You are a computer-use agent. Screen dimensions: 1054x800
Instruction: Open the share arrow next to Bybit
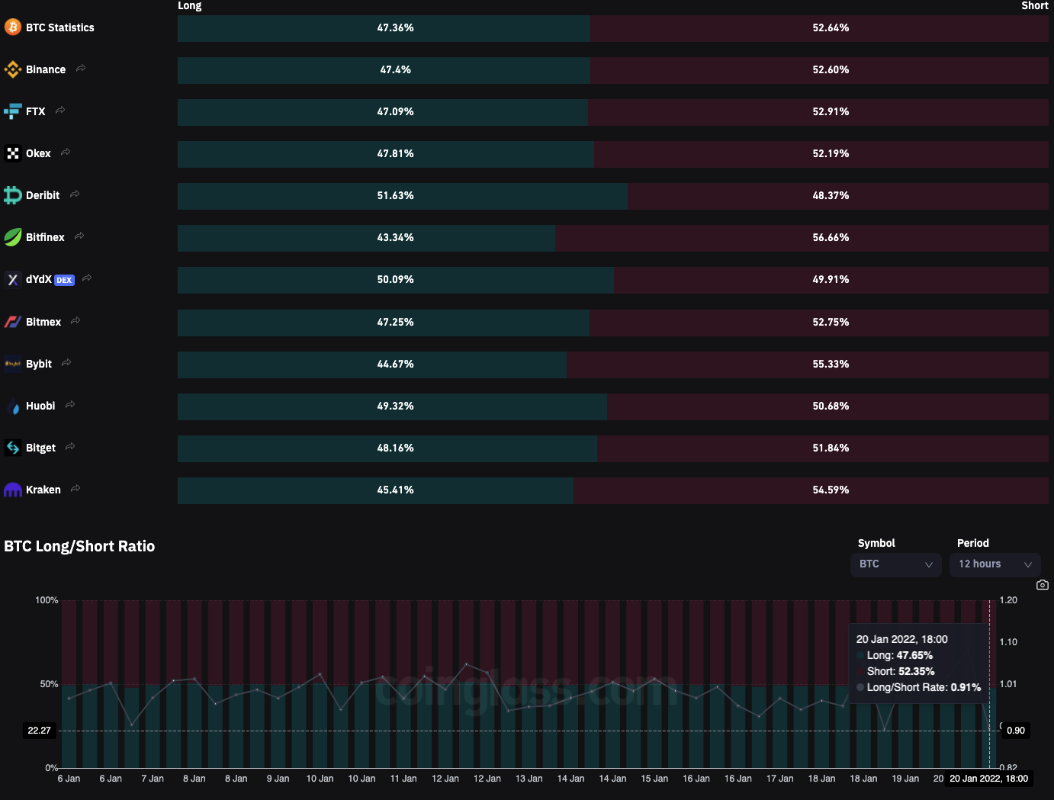pos(66,363)
